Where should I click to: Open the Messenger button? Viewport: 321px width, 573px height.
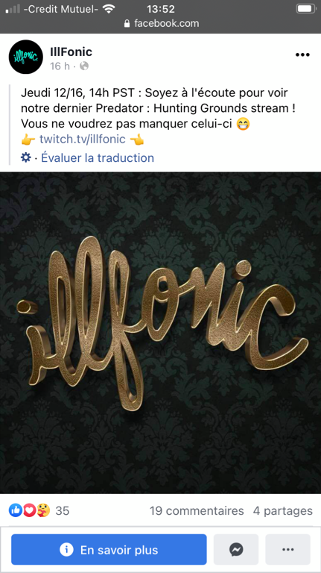236,549
